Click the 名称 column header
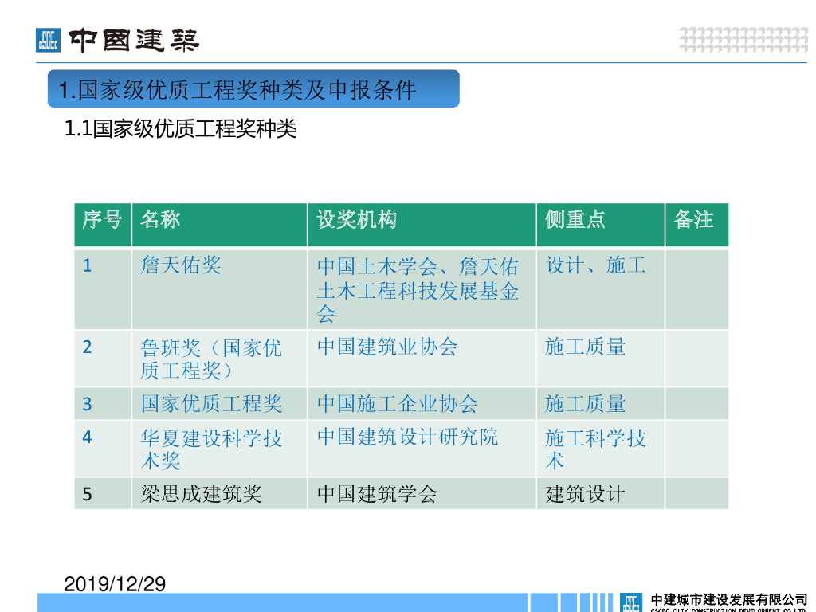Viewport: 816px width, 612px height. 220,225
